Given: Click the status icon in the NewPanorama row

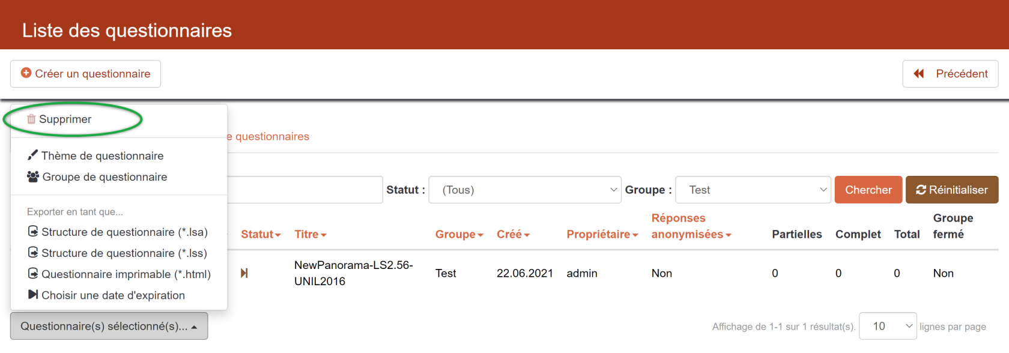Looking at the screenshot, I should pyautogui.click(x=244, y=273).
